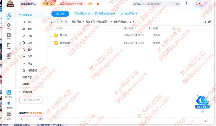Click the 大小 column header
Image resolution: width=216 pixels, height=126 pixels.
click(x=175, y=28)
